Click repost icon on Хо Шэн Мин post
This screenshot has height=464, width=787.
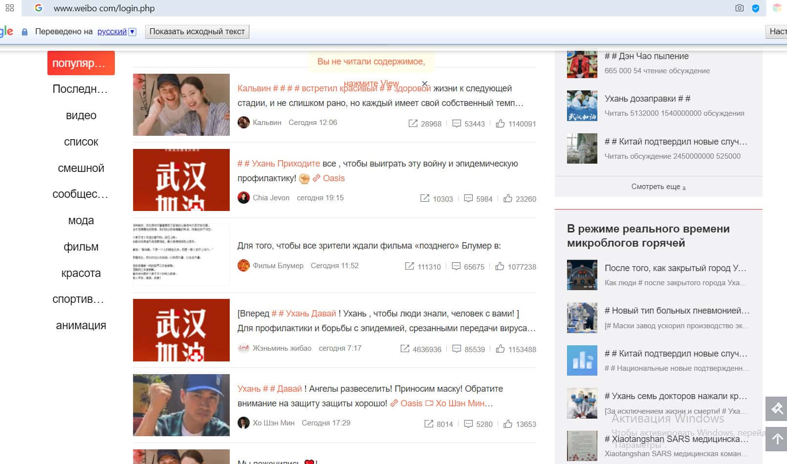pos(429,423)
